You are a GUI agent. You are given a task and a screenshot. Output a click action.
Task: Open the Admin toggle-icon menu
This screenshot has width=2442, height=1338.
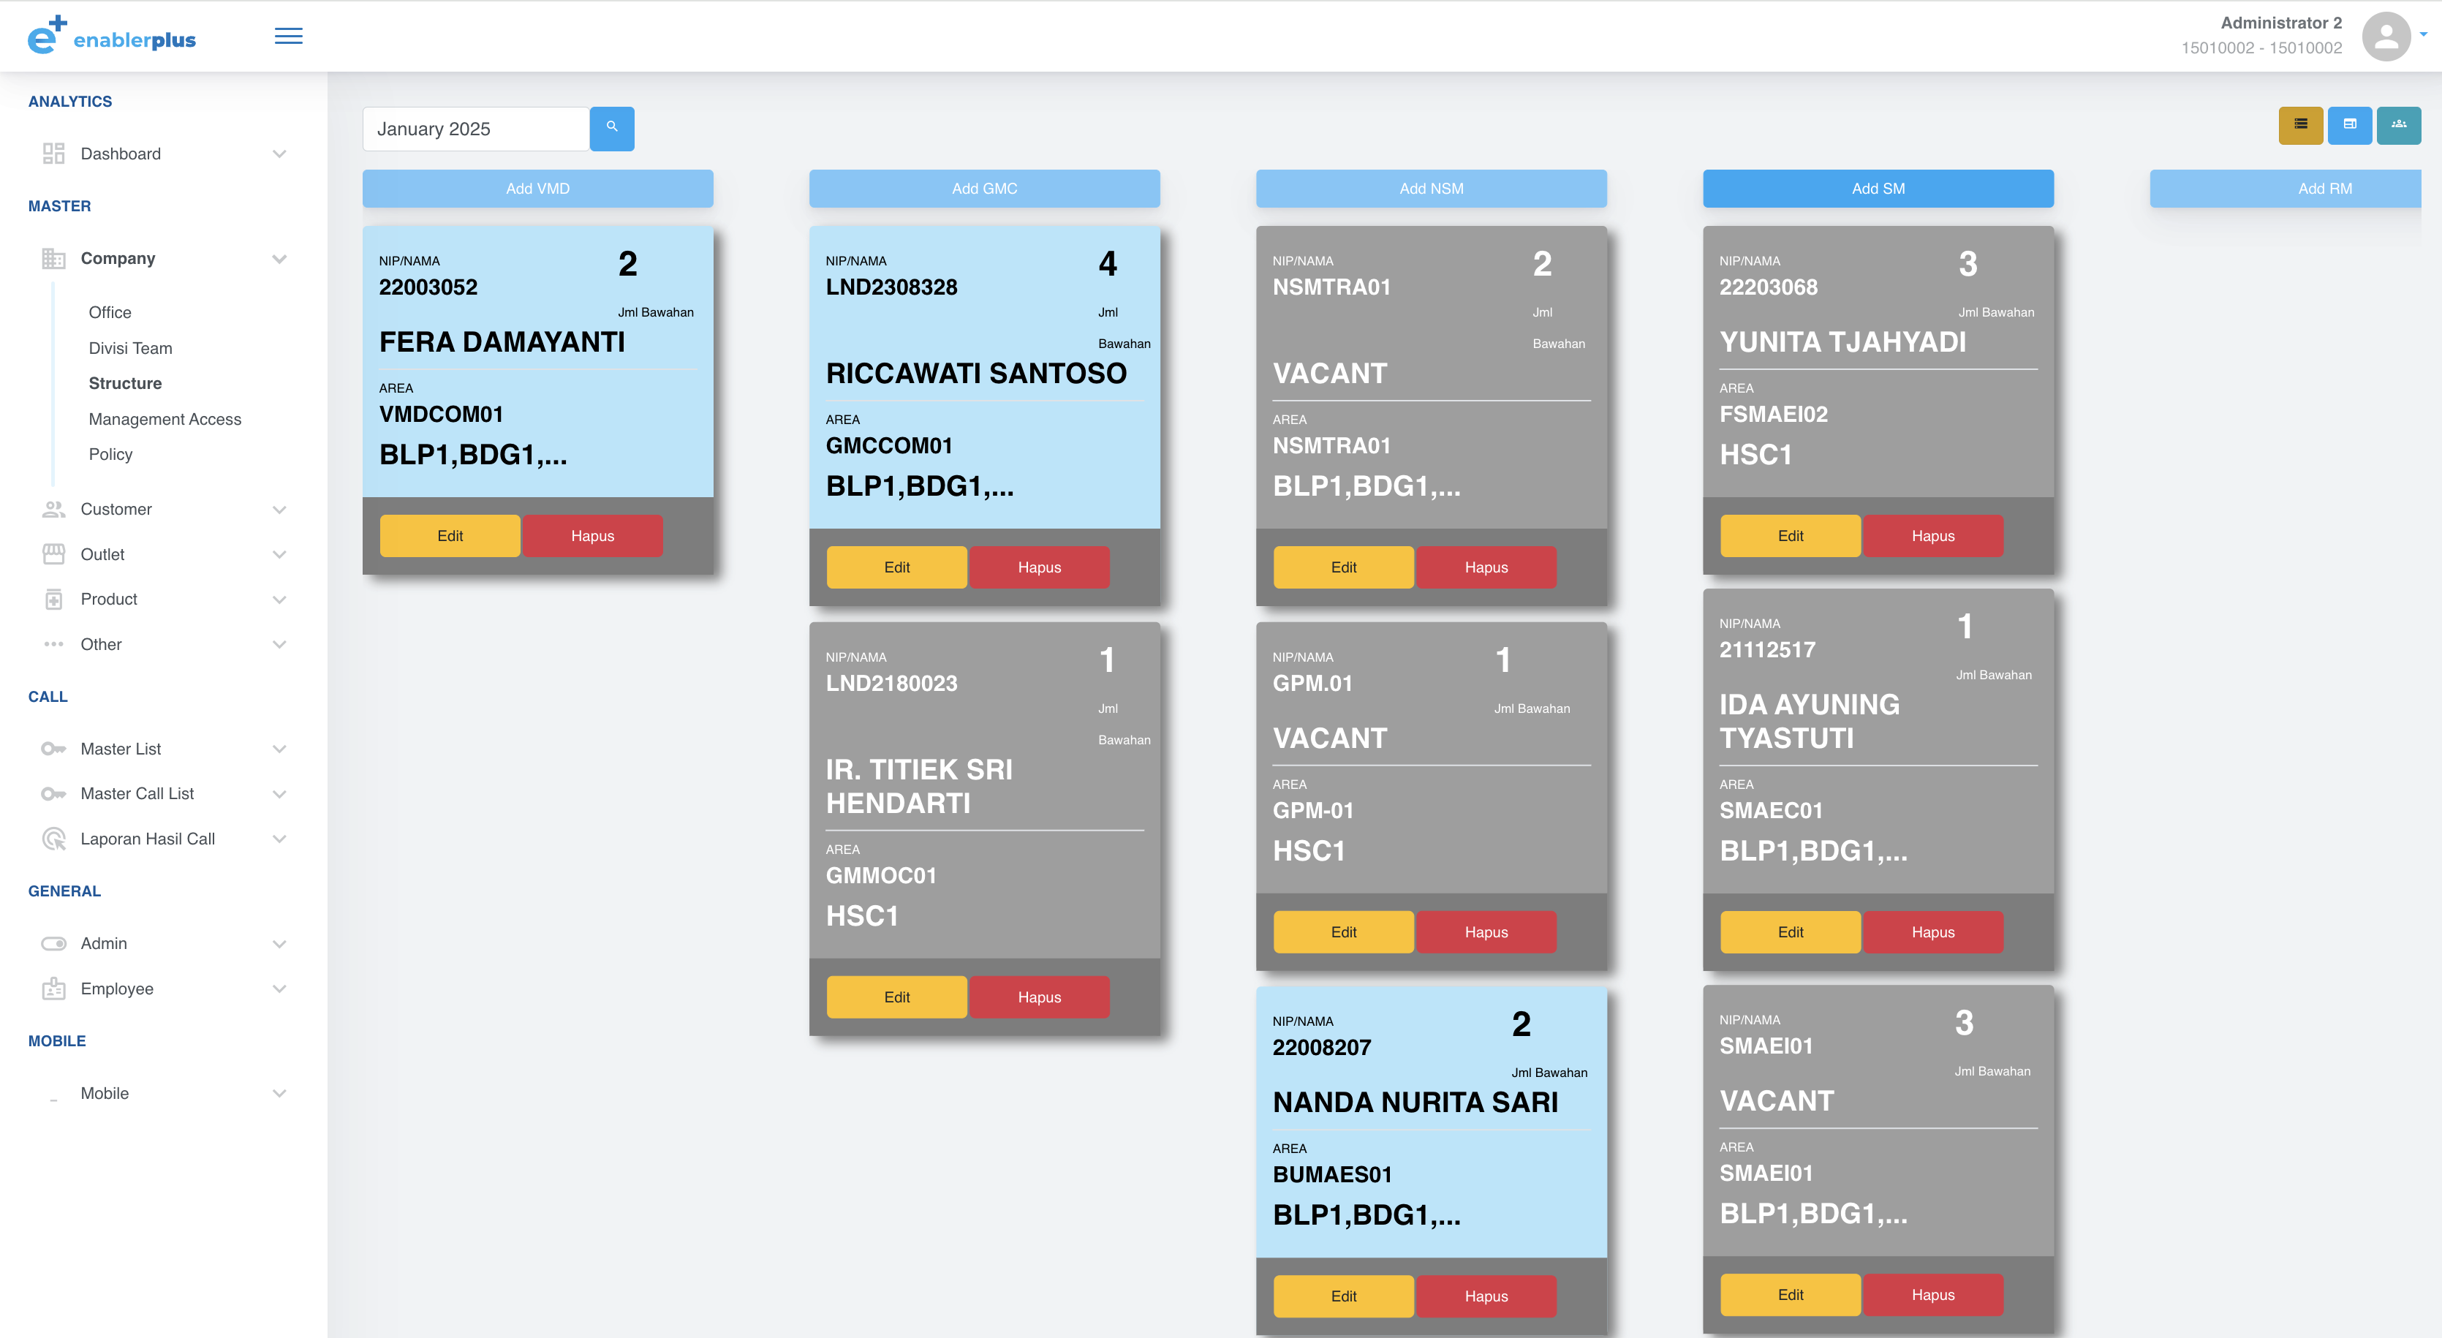point(53,943)
